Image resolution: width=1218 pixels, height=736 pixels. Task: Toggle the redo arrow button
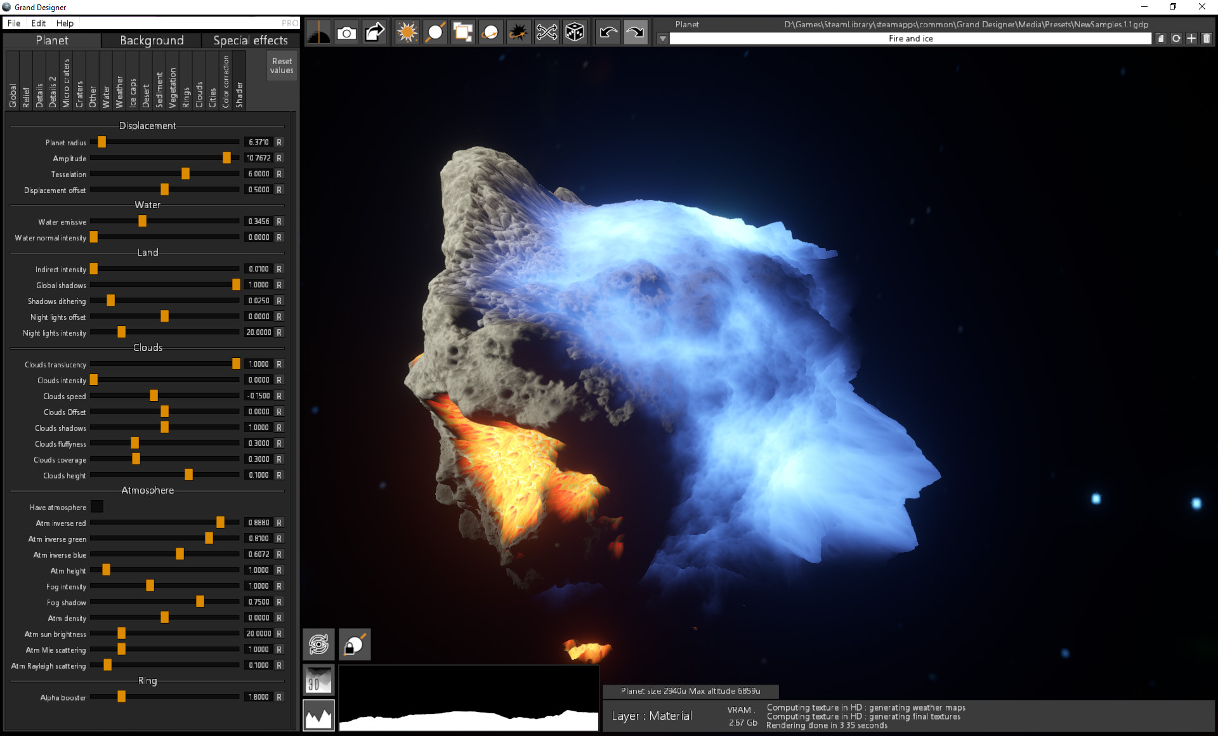(x=635, y=32)
